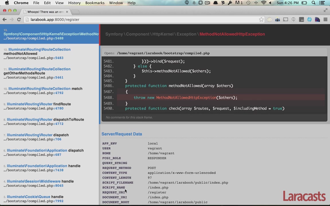Click the REQUEST_METHOD value POST
Screen dimensions: 330x206
click(x=152, y=168)
